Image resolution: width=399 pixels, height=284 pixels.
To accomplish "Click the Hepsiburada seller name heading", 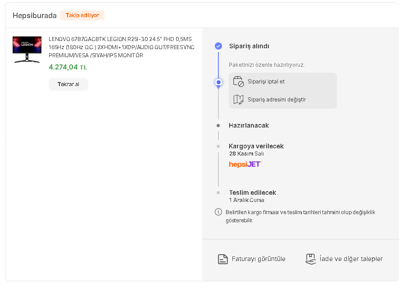I will (x=34, y=15).
